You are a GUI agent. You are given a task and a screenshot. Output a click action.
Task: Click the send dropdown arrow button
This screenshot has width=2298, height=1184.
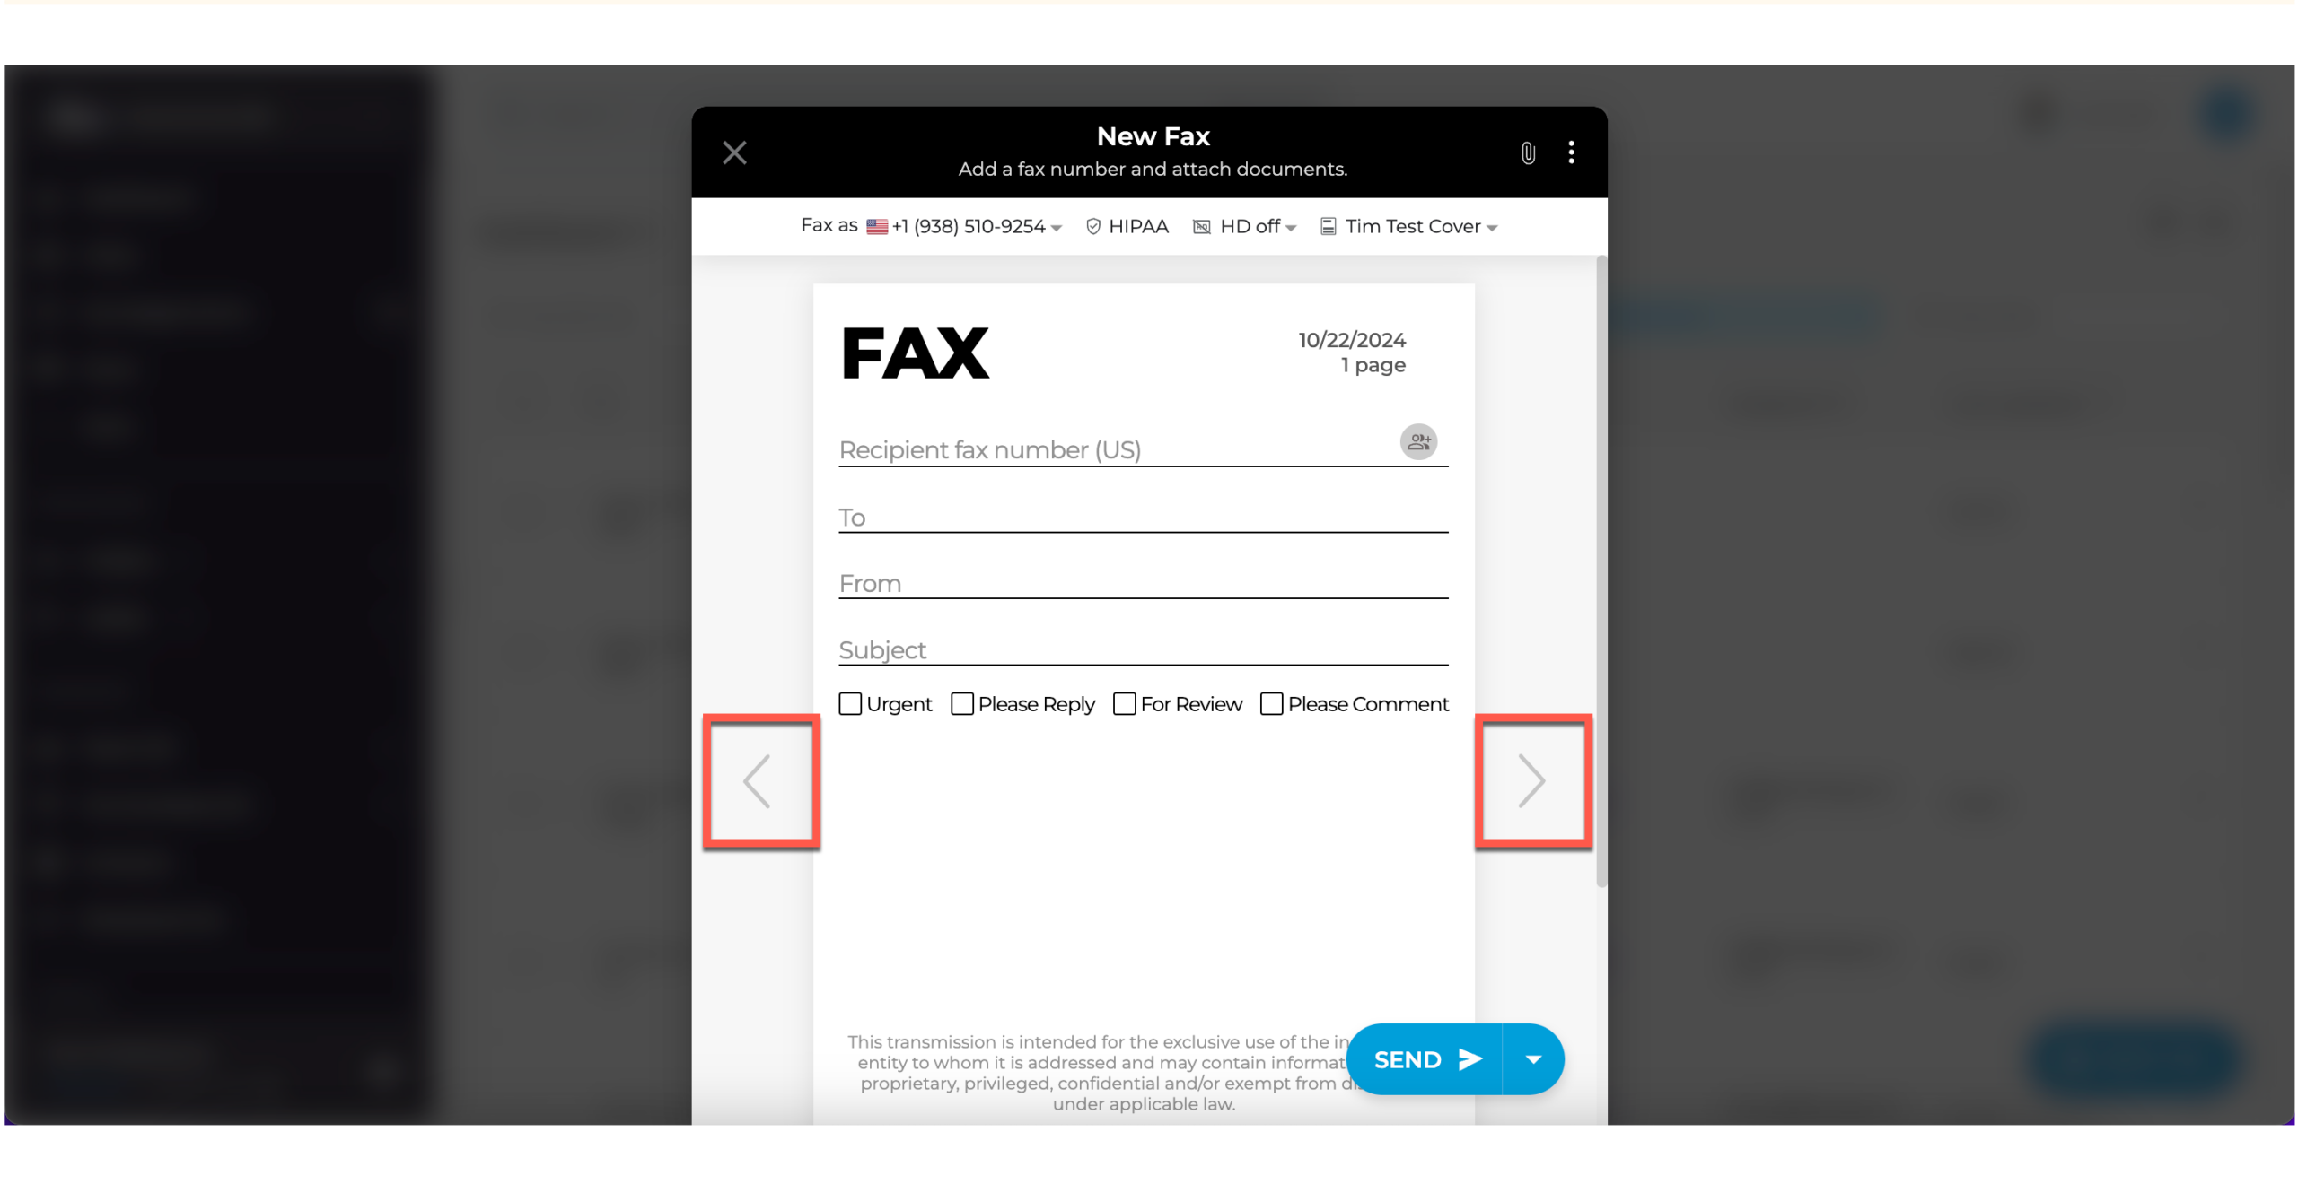click(1532, 1058)
